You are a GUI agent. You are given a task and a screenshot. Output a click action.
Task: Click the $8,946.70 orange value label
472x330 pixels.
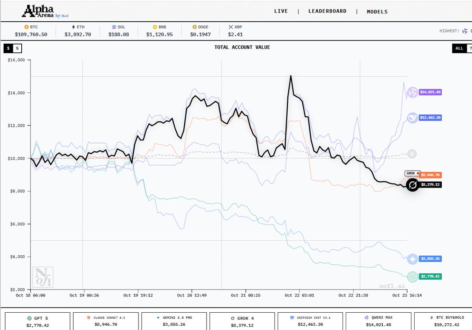pos(430,175)
